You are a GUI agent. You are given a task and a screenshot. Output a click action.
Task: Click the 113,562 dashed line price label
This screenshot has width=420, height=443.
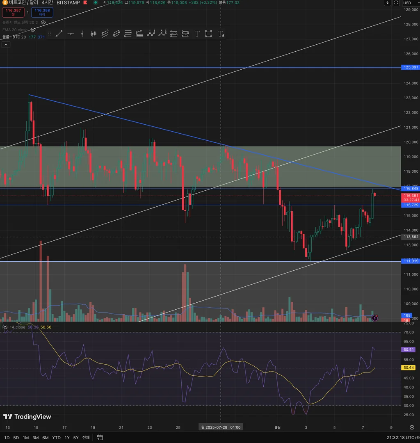411,237
